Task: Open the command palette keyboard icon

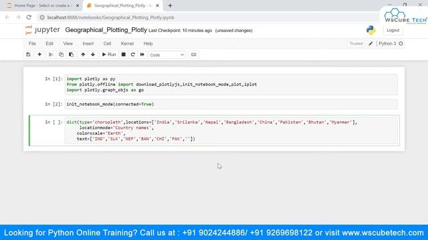Action: point(193,55)
